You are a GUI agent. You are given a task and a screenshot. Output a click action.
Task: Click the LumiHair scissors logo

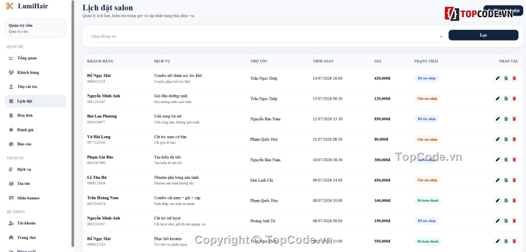click(x=9, y=6)
